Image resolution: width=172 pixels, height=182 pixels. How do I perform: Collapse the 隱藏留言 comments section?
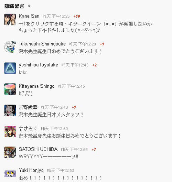click(29, 6)
